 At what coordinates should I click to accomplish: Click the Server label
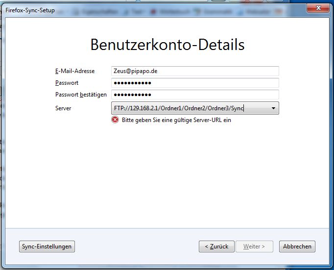(x=63, y=108)
